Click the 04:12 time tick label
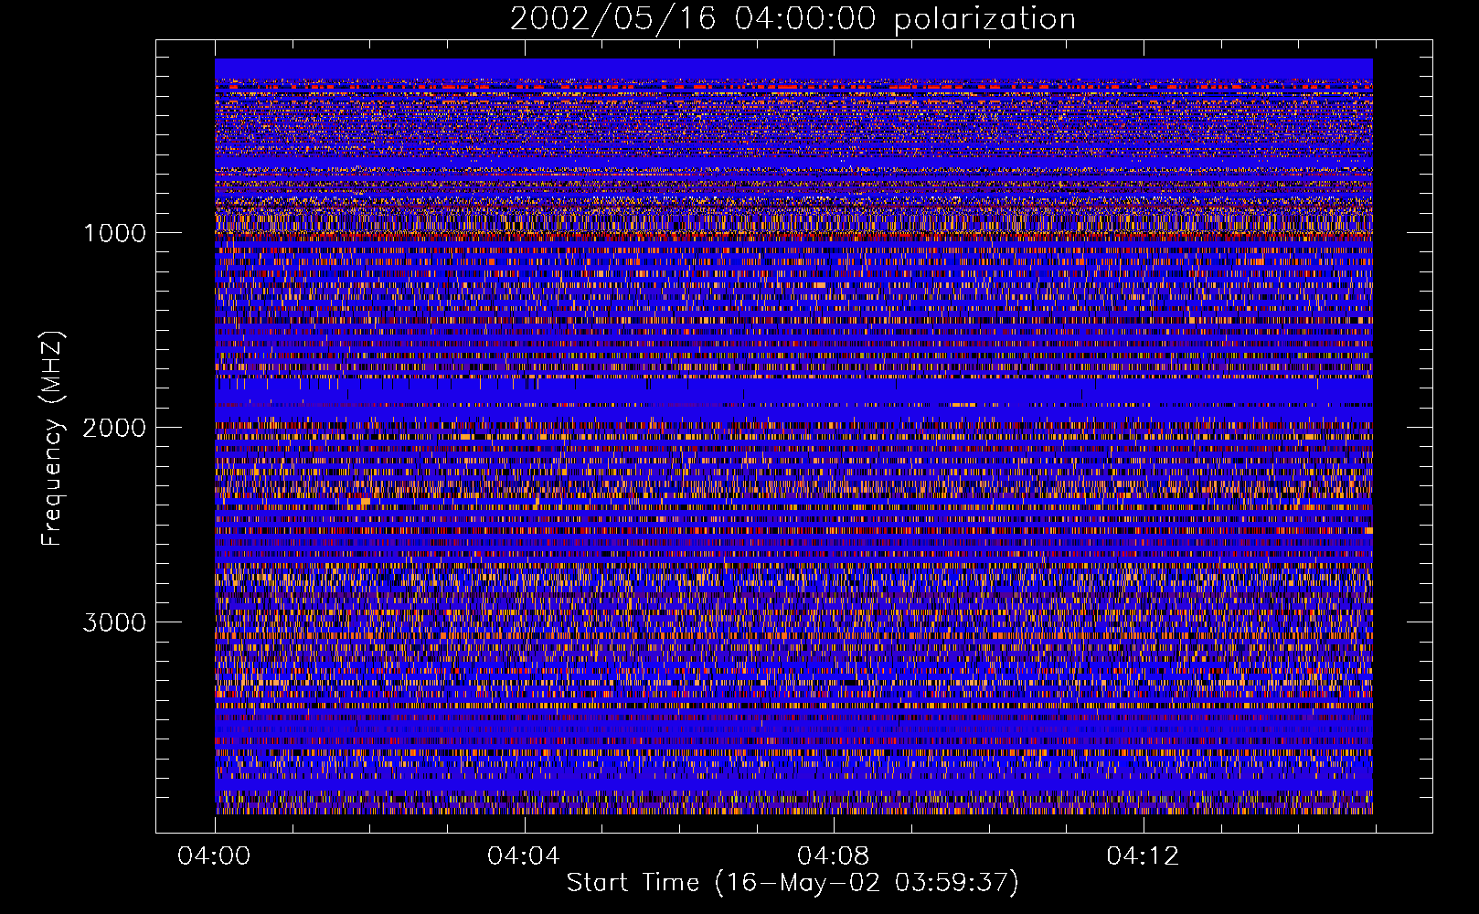Viewport: 1479px width, 914px height. coord(1143,856)
